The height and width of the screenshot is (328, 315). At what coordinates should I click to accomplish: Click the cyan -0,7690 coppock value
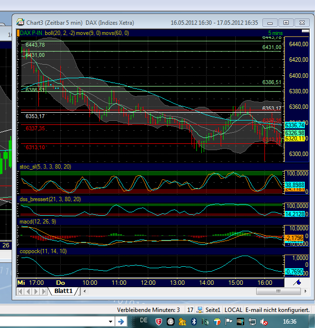(x=294, y=272)
